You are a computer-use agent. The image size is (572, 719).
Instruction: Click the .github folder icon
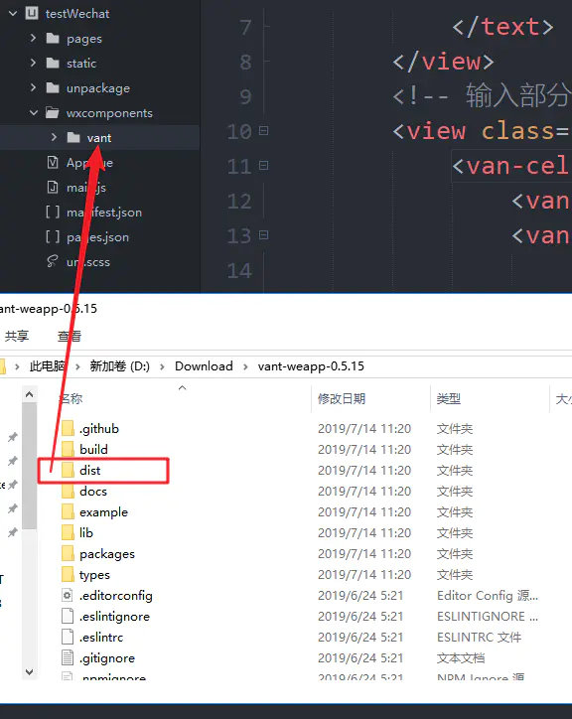pos(68,428)
